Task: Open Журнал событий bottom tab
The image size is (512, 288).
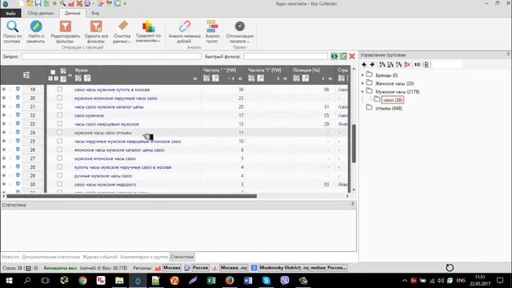Action: pyautogui.click(x=100, y=257)
